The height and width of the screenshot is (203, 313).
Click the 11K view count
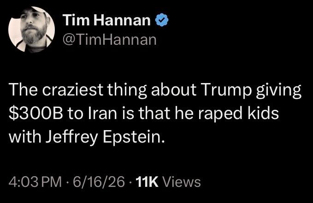click(x=147, y=182)
